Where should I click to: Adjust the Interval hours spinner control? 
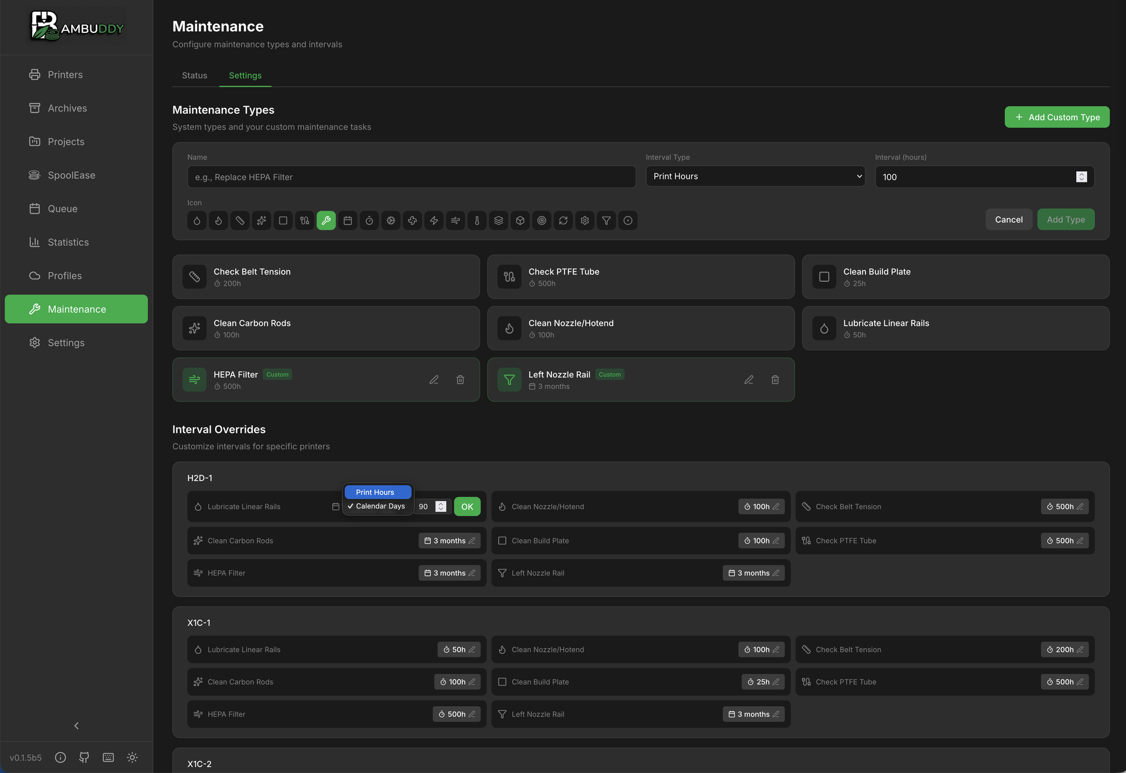click(1081, 177)
